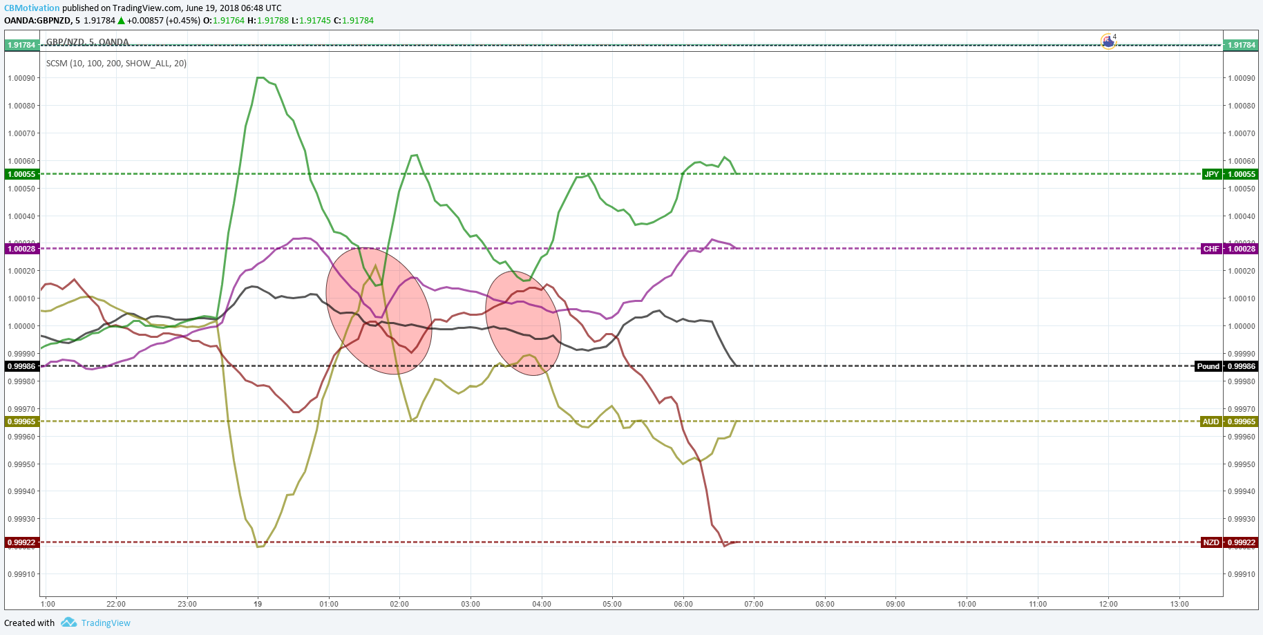
Task: Click the 13:00 time axis label
Action: click(x=1179, y=604)
